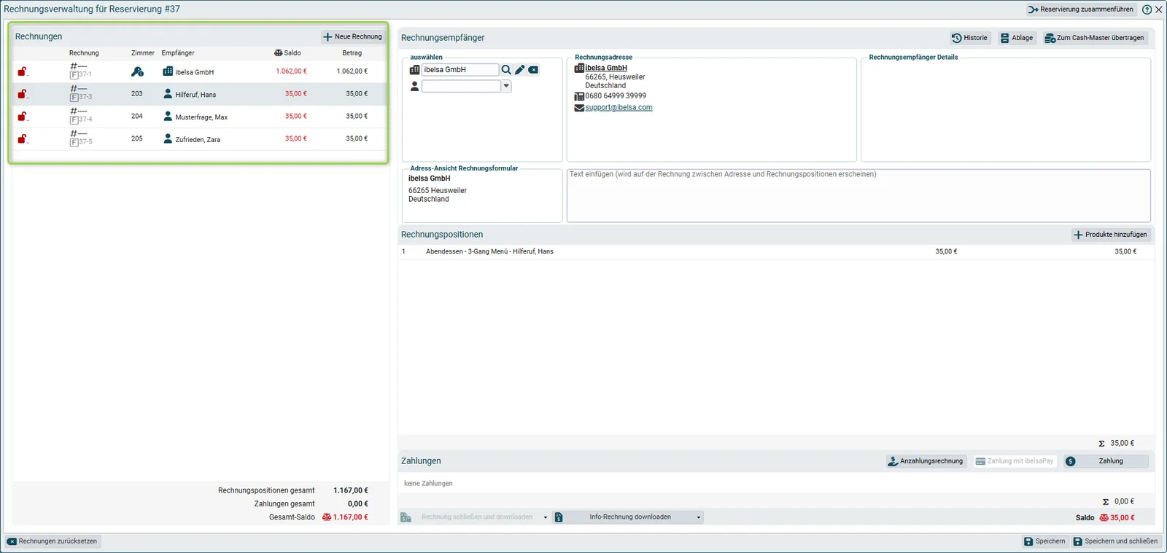Image resolution: width=1167 pixels, height=553 pixels.
Task: Click the 1.062,00 € Saldo value
Action: pos(291,71)
